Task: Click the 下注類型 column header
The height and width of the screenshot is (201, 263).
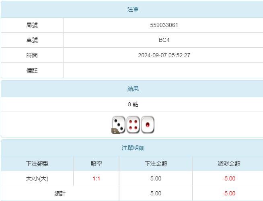Action: pos(37,164)
